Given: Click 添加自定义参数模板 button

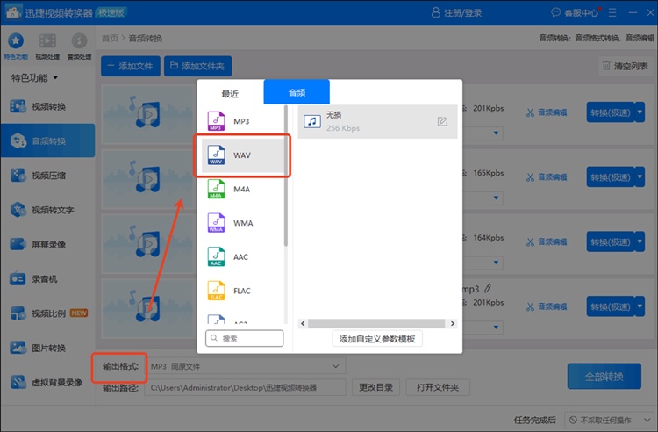Looking at the screenshot, I should pyautogui.click(x=377, y=339).
